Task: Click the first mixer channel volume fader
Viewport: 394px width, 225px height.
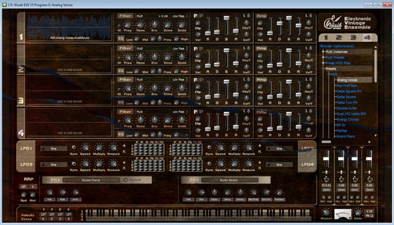Action: click(326, 159)
